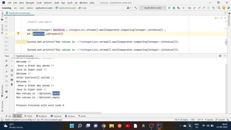The image size is (231, 130).
Task: Open the weather widget in taskbar
Action: pyautogui.click(x=13, y=126)
